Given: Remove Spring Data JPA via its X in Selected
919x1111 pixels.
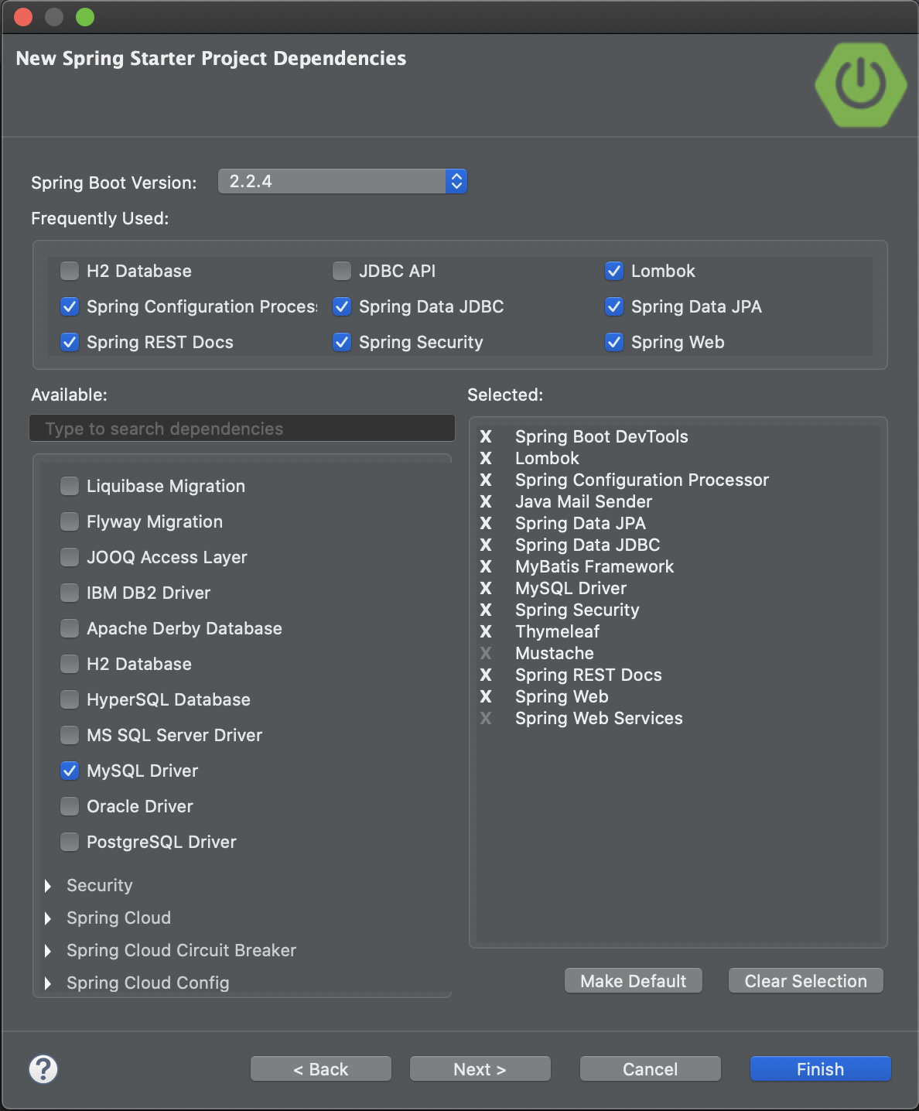Looking at the screenshot, I should pos(486,524).
